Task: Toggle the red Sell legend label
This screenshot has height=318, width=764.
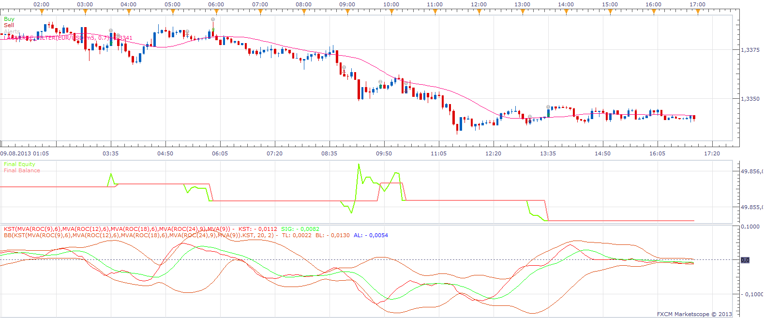Action: (9, 25)
